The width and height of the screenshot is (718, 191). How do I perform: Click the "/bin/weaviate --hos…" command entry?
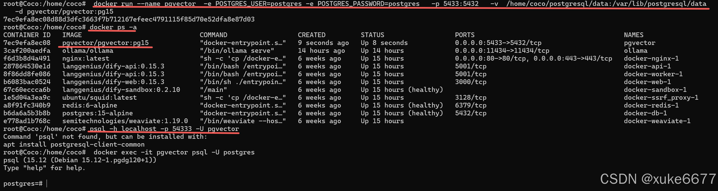(x=243, y=121)
